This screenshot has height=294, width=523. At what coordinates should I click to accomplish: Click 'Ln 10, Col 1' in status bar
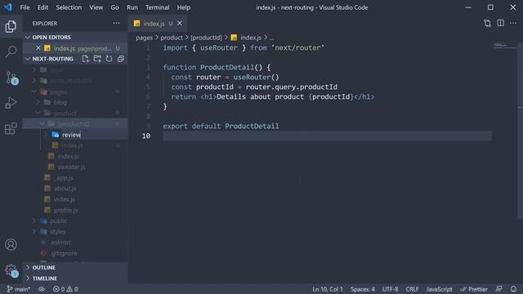point(328,289)
